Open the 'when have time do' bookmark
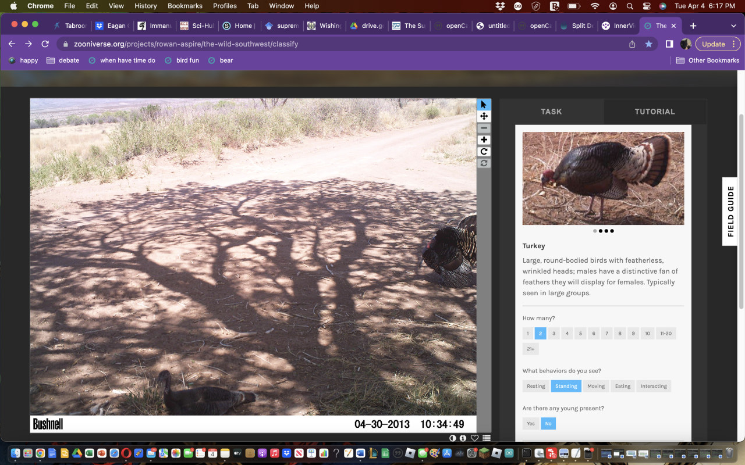 pyautogui.click(x=122, y=60)
